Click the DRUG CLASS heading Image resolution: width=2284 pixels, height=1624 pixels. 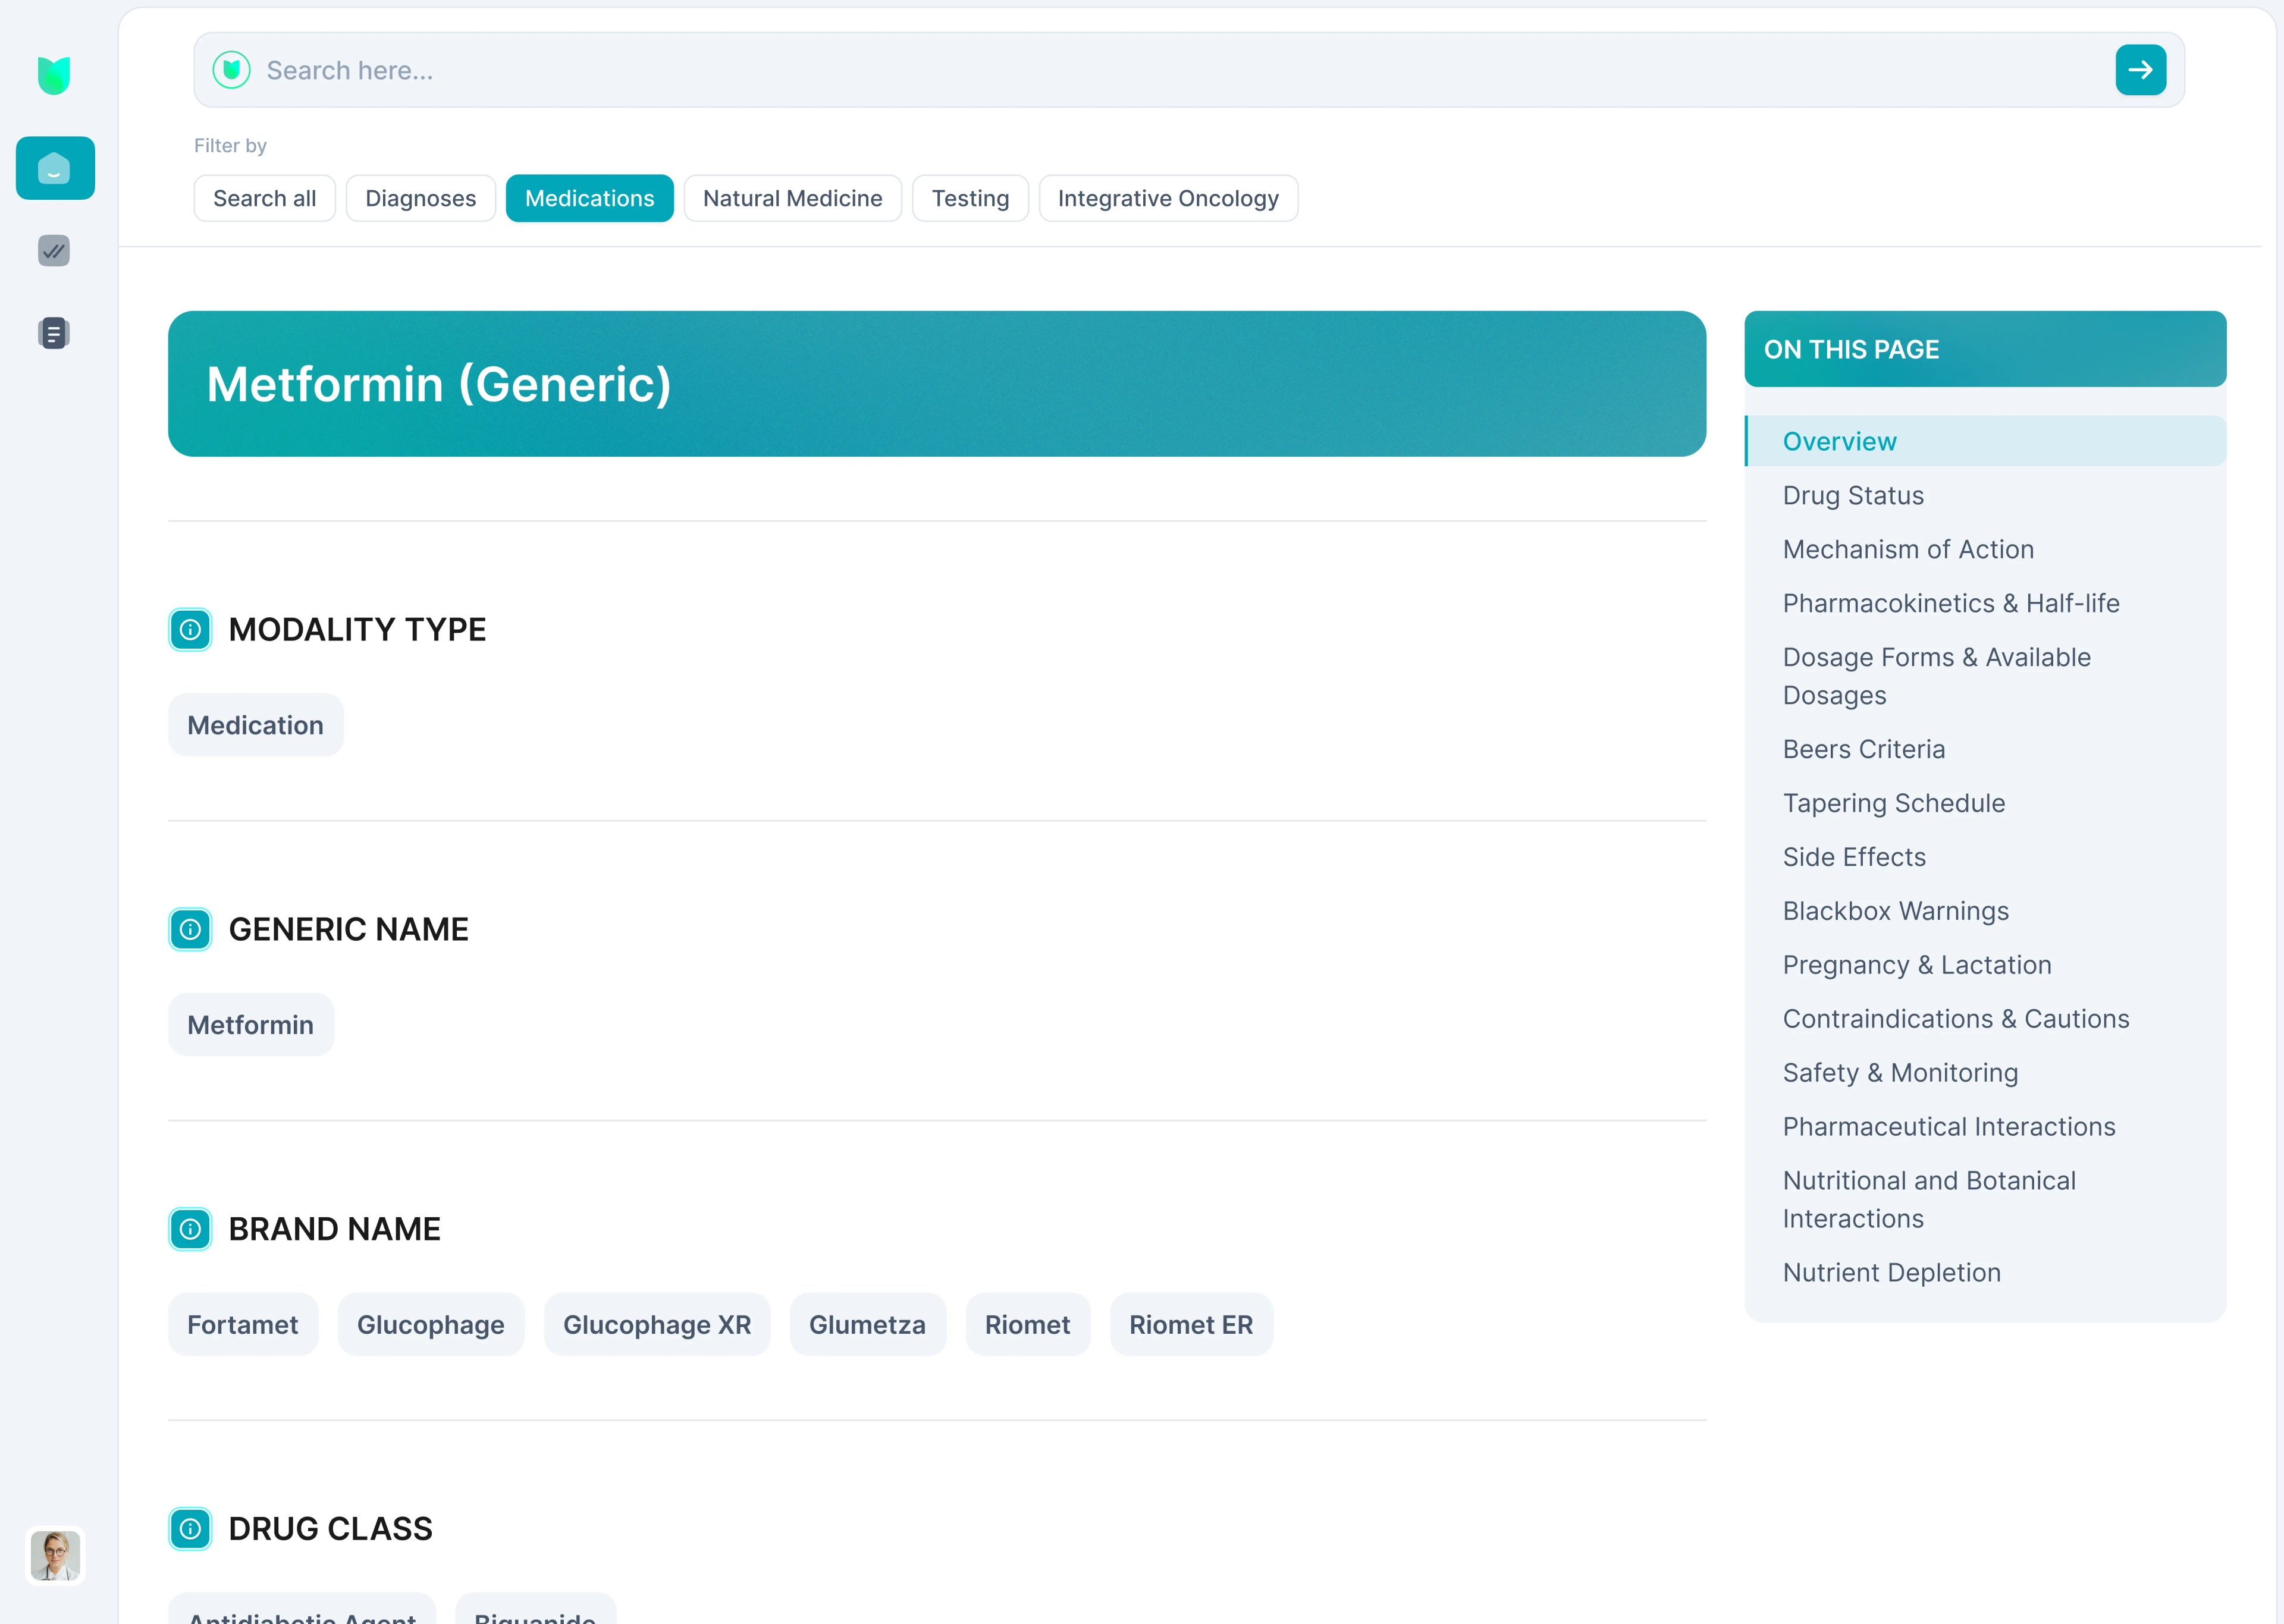(331, 1529)
